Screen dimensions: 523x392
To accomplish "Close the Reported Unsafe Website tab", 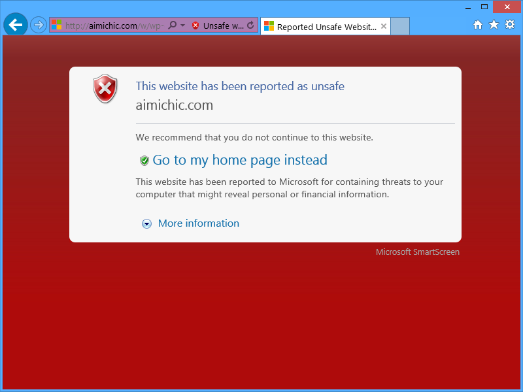I will pos(384,26).
